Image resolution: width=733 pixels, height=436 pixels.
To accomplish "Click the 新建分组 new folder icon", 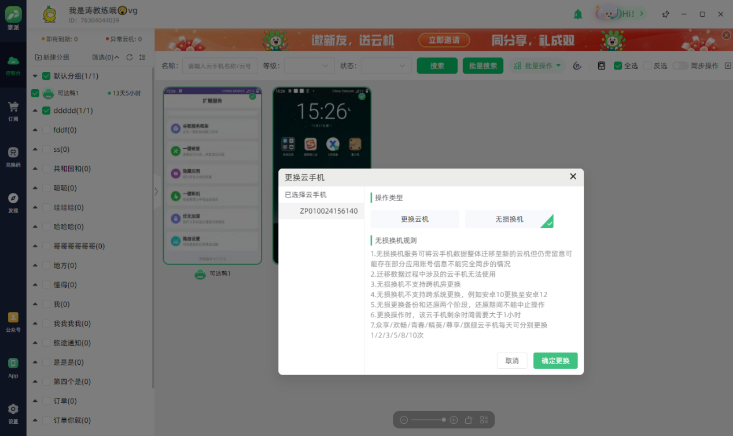I will pos(38,57).
